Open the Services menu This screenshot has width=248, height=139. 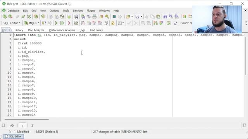[78, 11]
